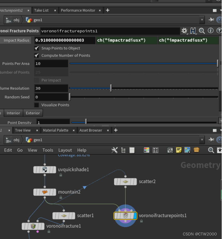Select the mountain2 node

[x=45, y=192]
